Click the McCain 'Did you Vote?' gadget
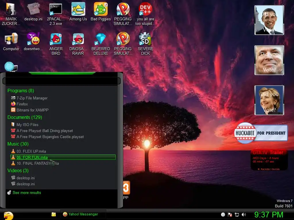Image resolution: width=294 pixels, height=220 pixels. (269, 60)
